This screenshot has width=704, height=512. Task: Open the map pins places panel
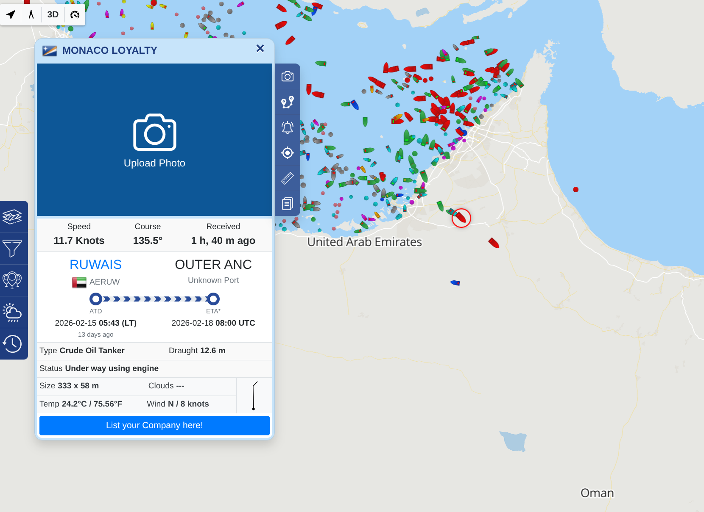[x=12, y=280]
